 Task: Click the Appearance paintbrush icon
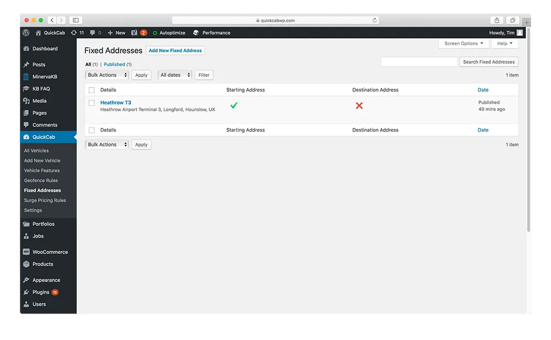point(26,280)
